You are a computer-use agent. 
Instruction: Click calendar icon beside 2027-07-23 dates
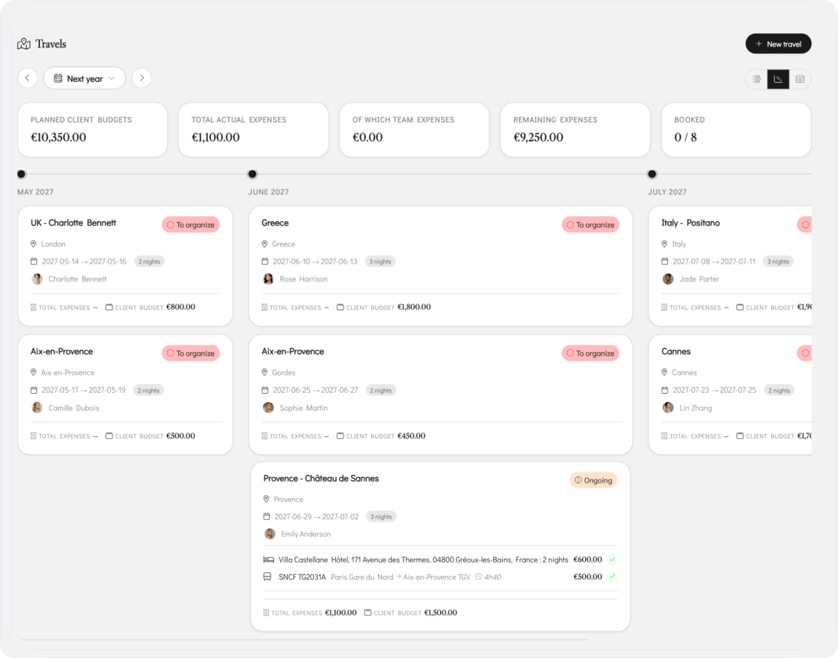click(665, 390)
